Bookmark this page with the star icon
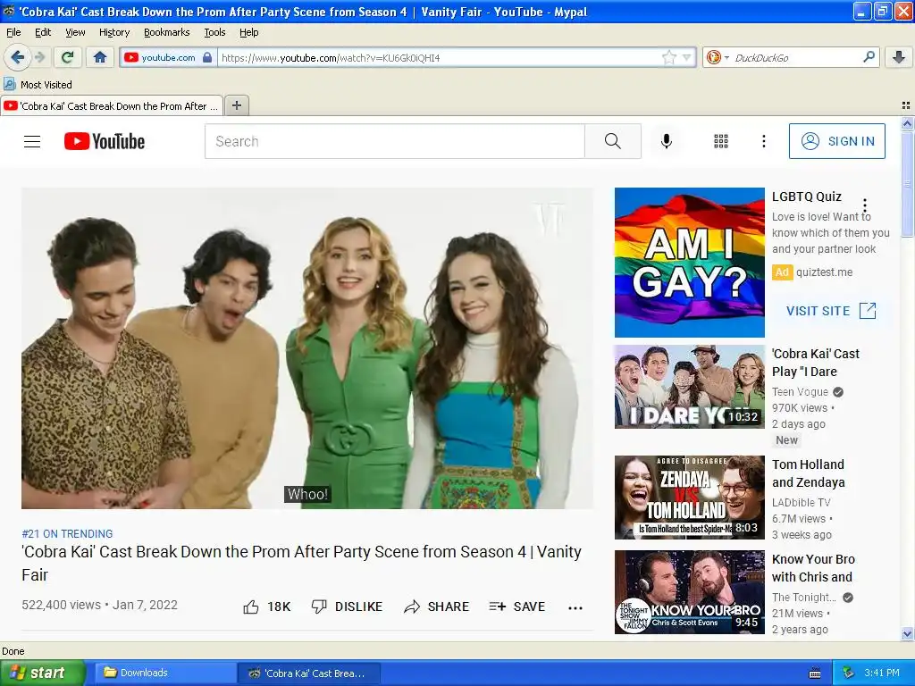 coord(668,57)
